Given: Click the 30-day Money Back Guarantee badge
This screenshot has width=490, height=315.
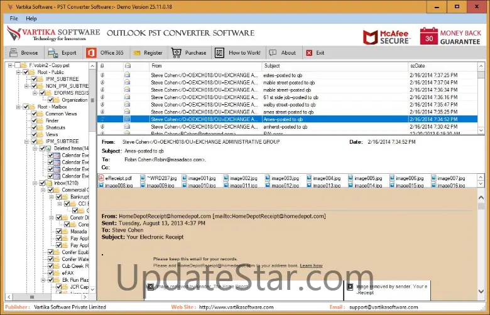Looking at the screenshot, I should 450,36.
